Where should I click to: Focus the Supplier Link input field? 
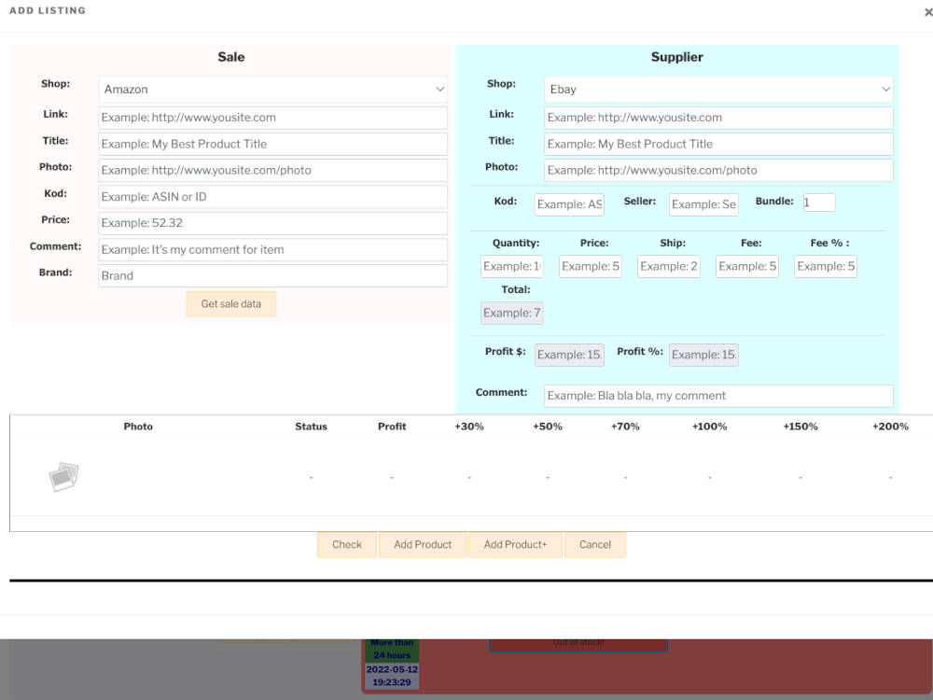(x=718, y=118)
